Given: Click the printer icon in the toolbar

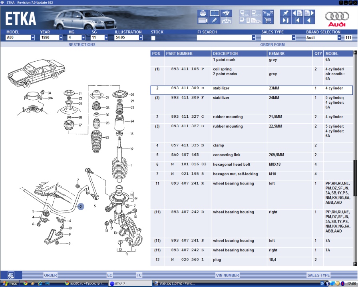Looking at the screenshot, I should [203, 13].
